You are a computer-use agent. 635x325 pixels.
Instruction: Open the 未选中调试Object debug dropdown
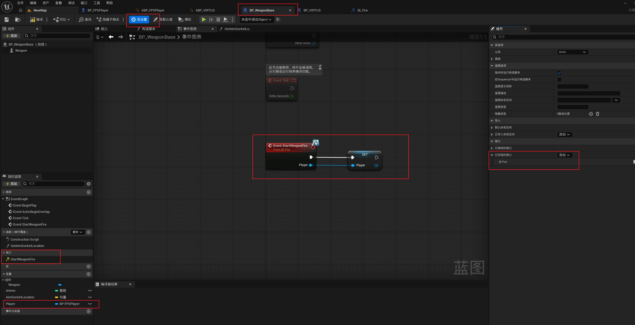(x=256, y=20)
